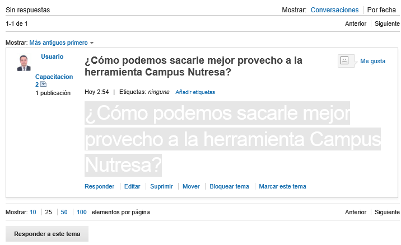Click the 1-1 de 1 counter
Viewport: 401px width, 245px height.
tap(17, 23)
